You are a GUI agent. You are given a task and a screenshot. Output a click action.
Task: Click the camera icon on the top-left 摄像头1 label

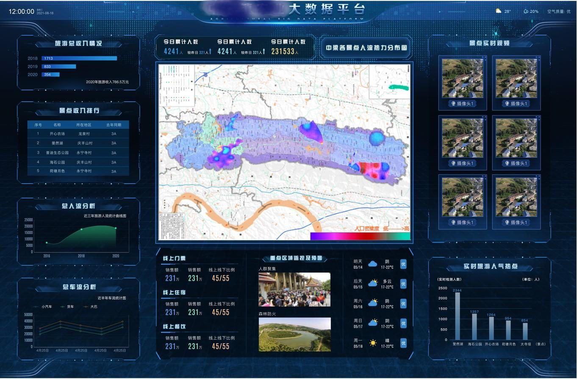coord(453,103)
